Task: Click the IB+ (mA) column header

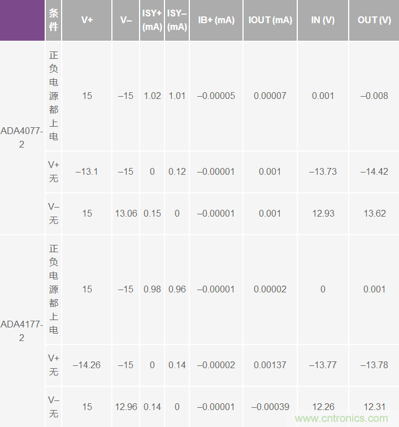Action: (216, 20)
